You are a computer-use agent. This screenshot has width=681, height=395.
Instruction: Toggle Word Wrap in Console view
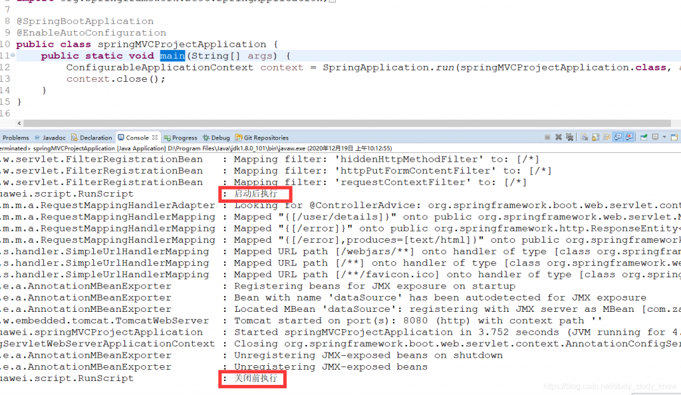[x=605, y=137]
